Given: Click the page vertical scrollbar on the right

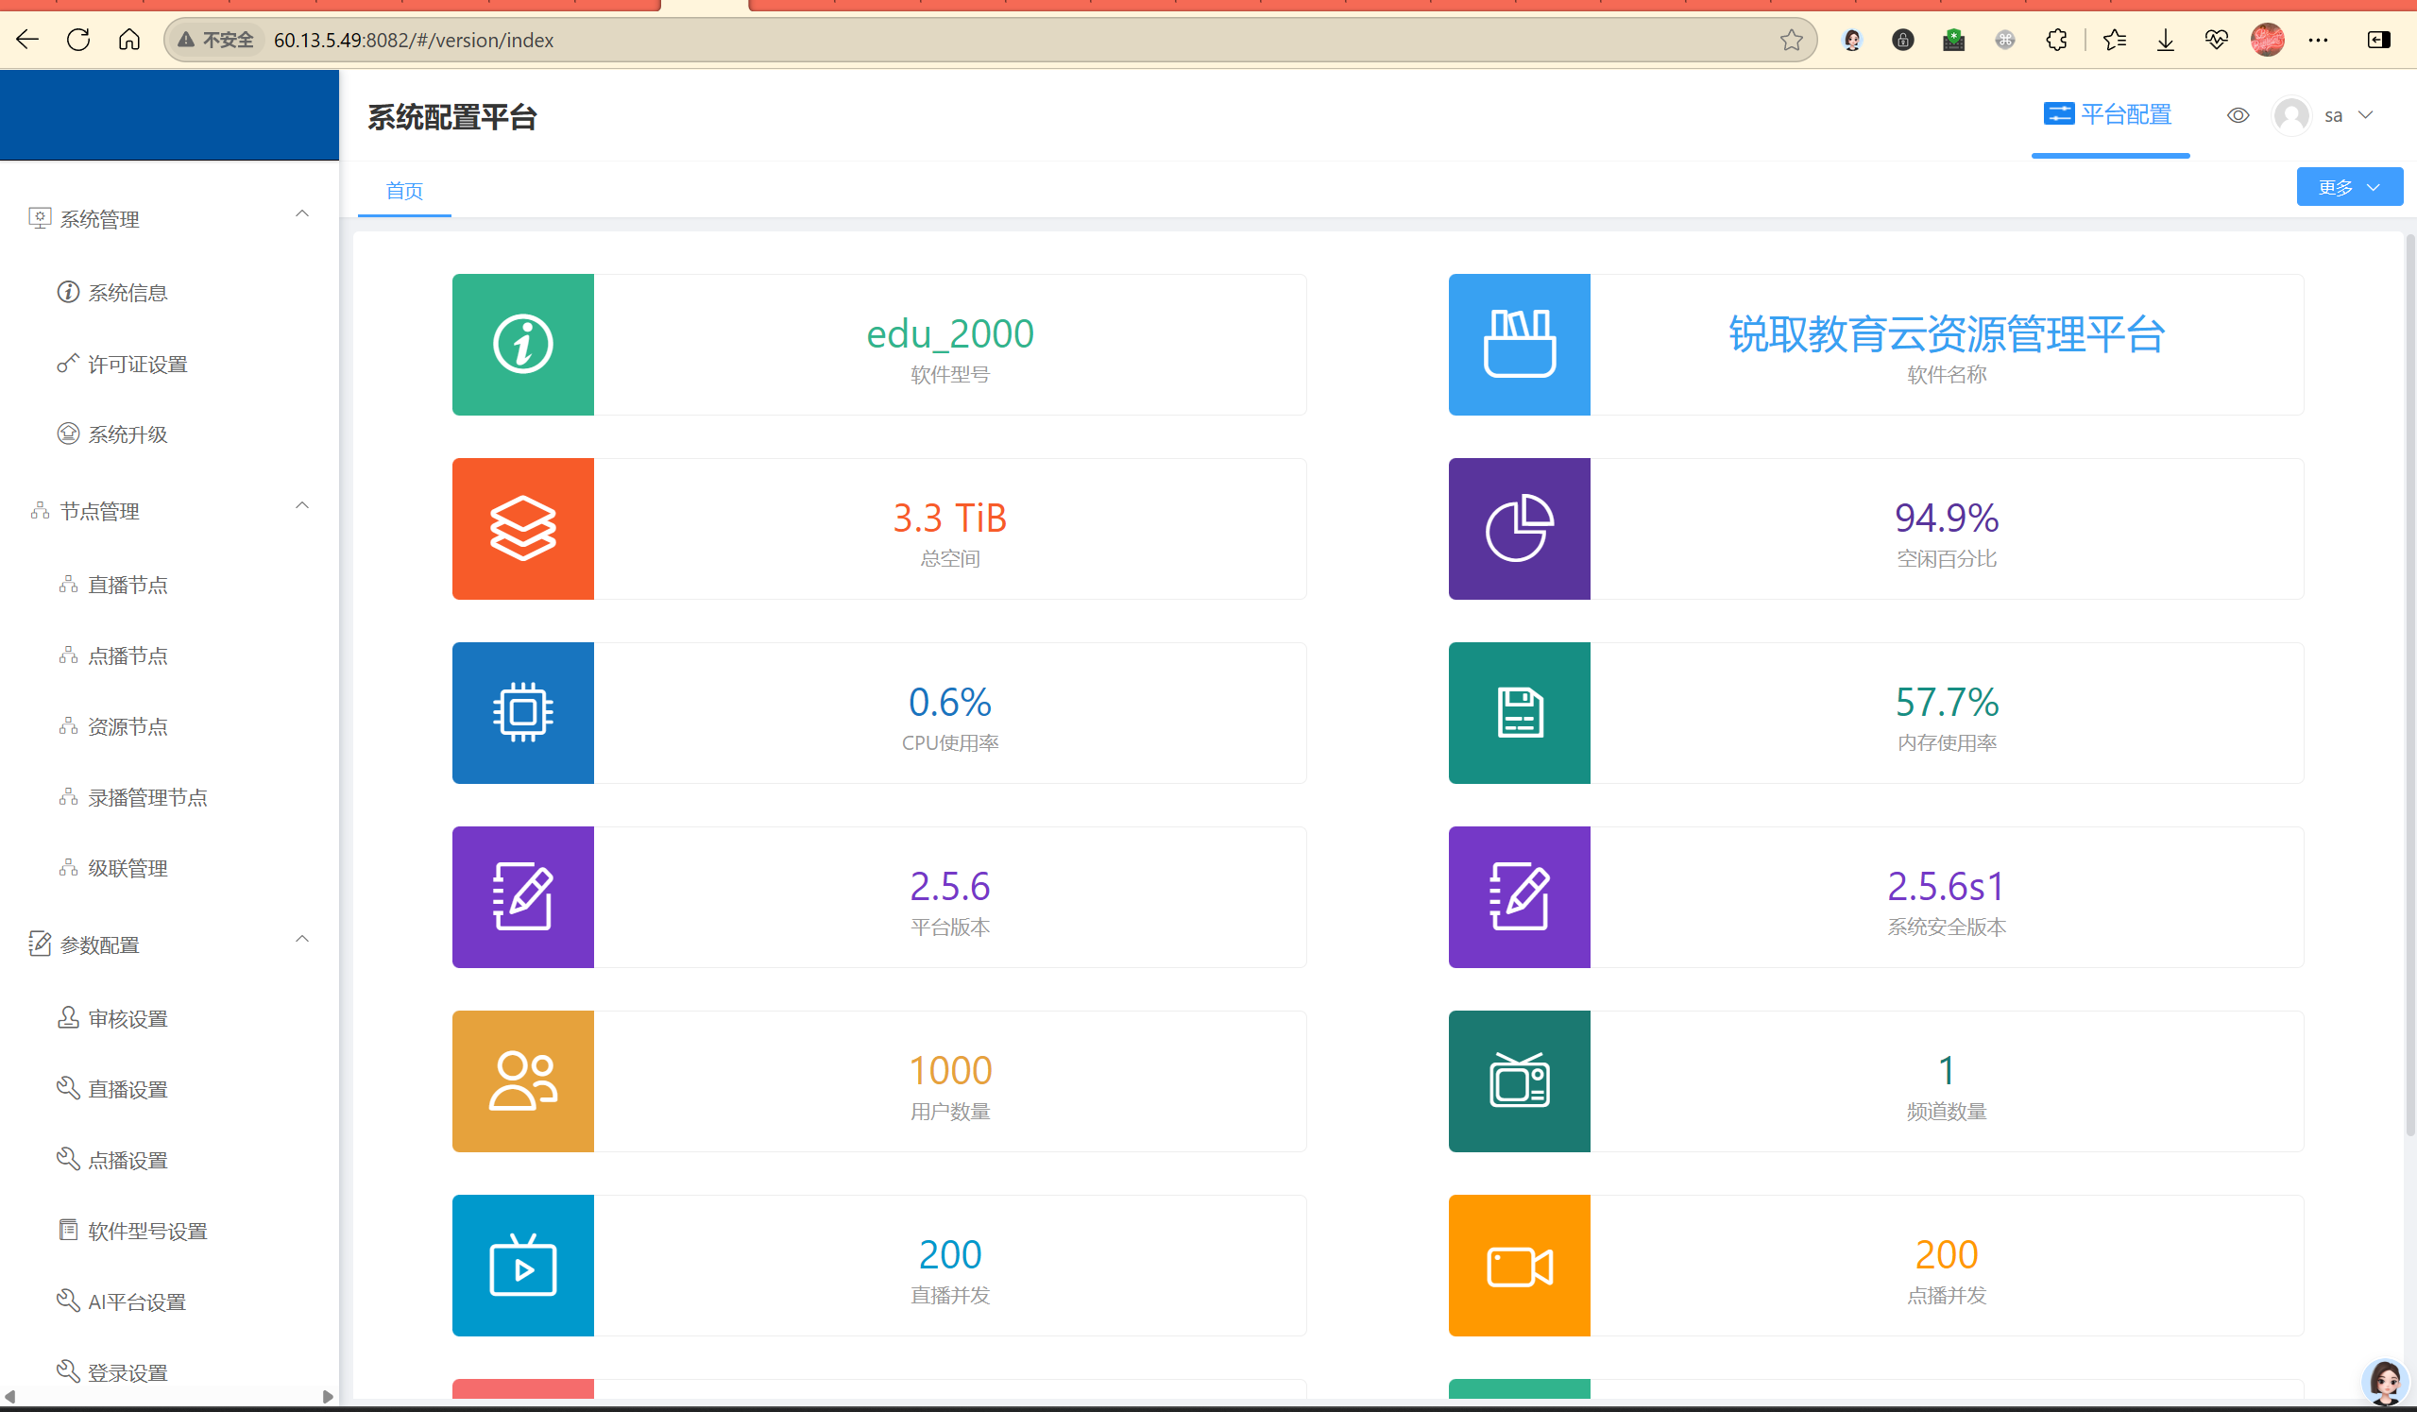Looking at the screenshot, I should (2410, 683).
